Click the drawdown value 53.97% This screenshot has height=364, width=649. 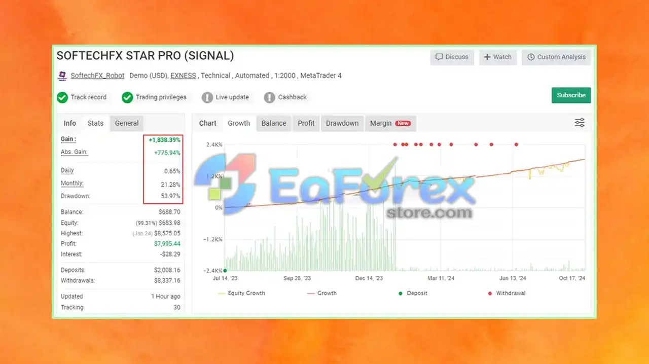click(170, 196)
